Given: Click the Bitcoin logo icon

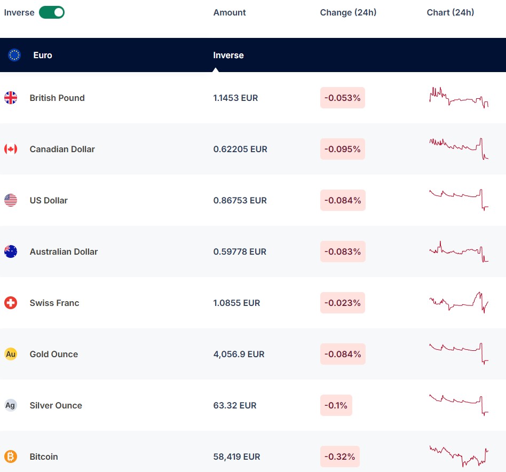Looking at the screenshot, I should (11, 457).
